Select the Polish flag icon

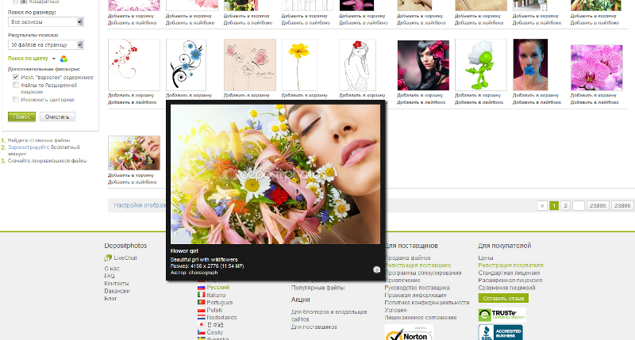[x=202, y=310]
